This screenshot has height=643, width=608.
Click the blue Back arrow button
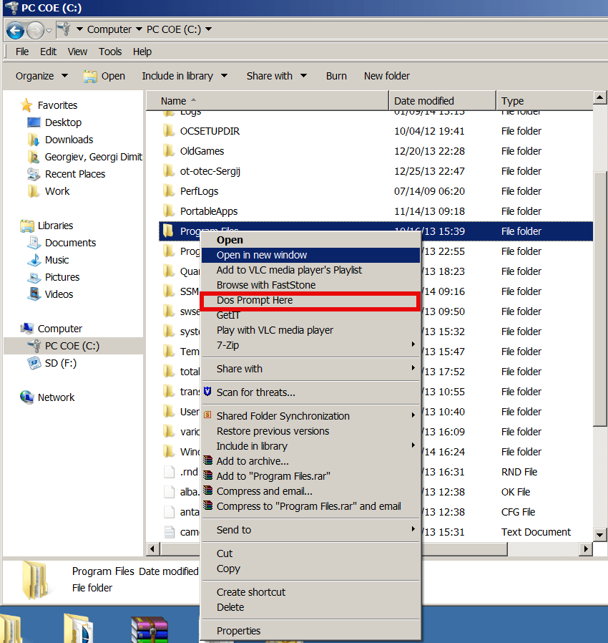coord(16,30)
